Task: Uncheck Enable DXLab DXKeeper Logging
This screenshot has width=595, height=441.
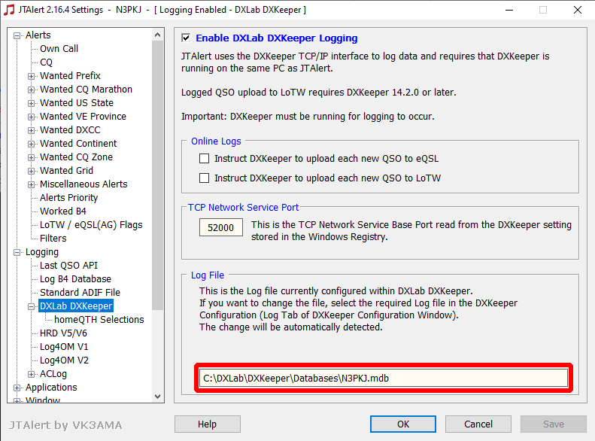Action: point(186,38)
